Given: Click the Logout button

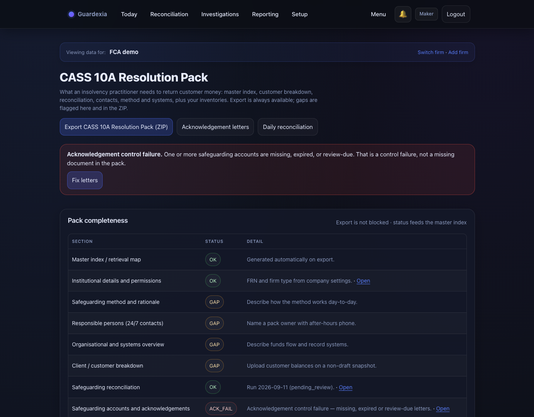Looking at the screenshot, I should (x=456, y=14).
